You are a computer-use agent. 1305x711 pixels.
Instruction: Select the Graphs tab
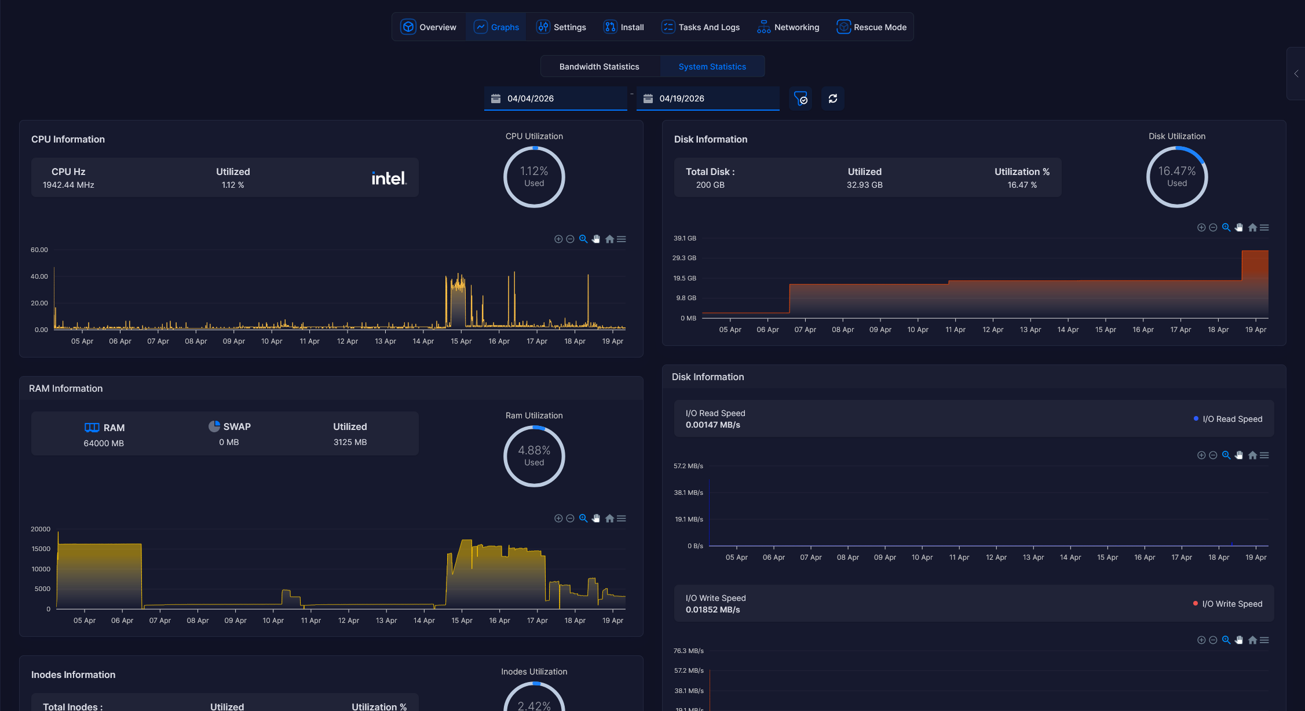[x=496, y=27]
